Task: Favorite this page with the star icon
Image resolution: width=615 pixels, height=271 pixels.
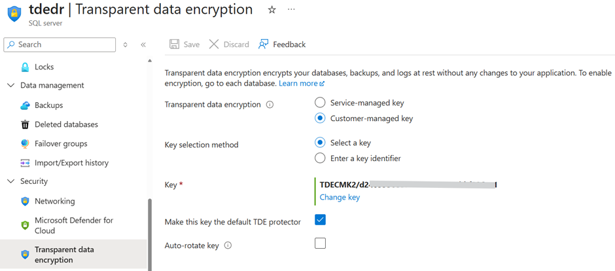Action: tap(272, 10)
